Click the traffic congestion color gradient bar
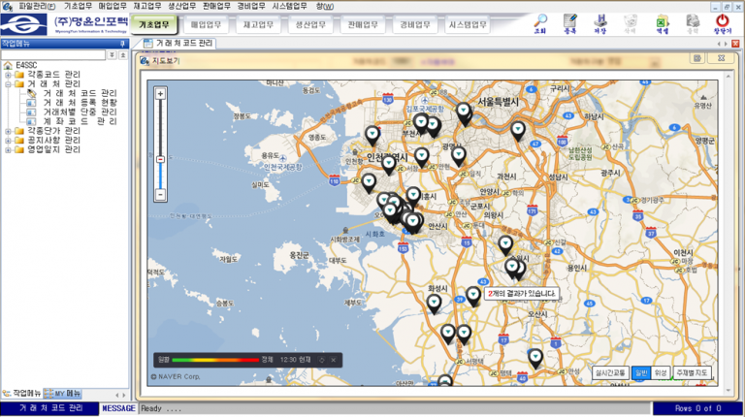Viewport: 745px width, 417px height. tap(215, 360)
